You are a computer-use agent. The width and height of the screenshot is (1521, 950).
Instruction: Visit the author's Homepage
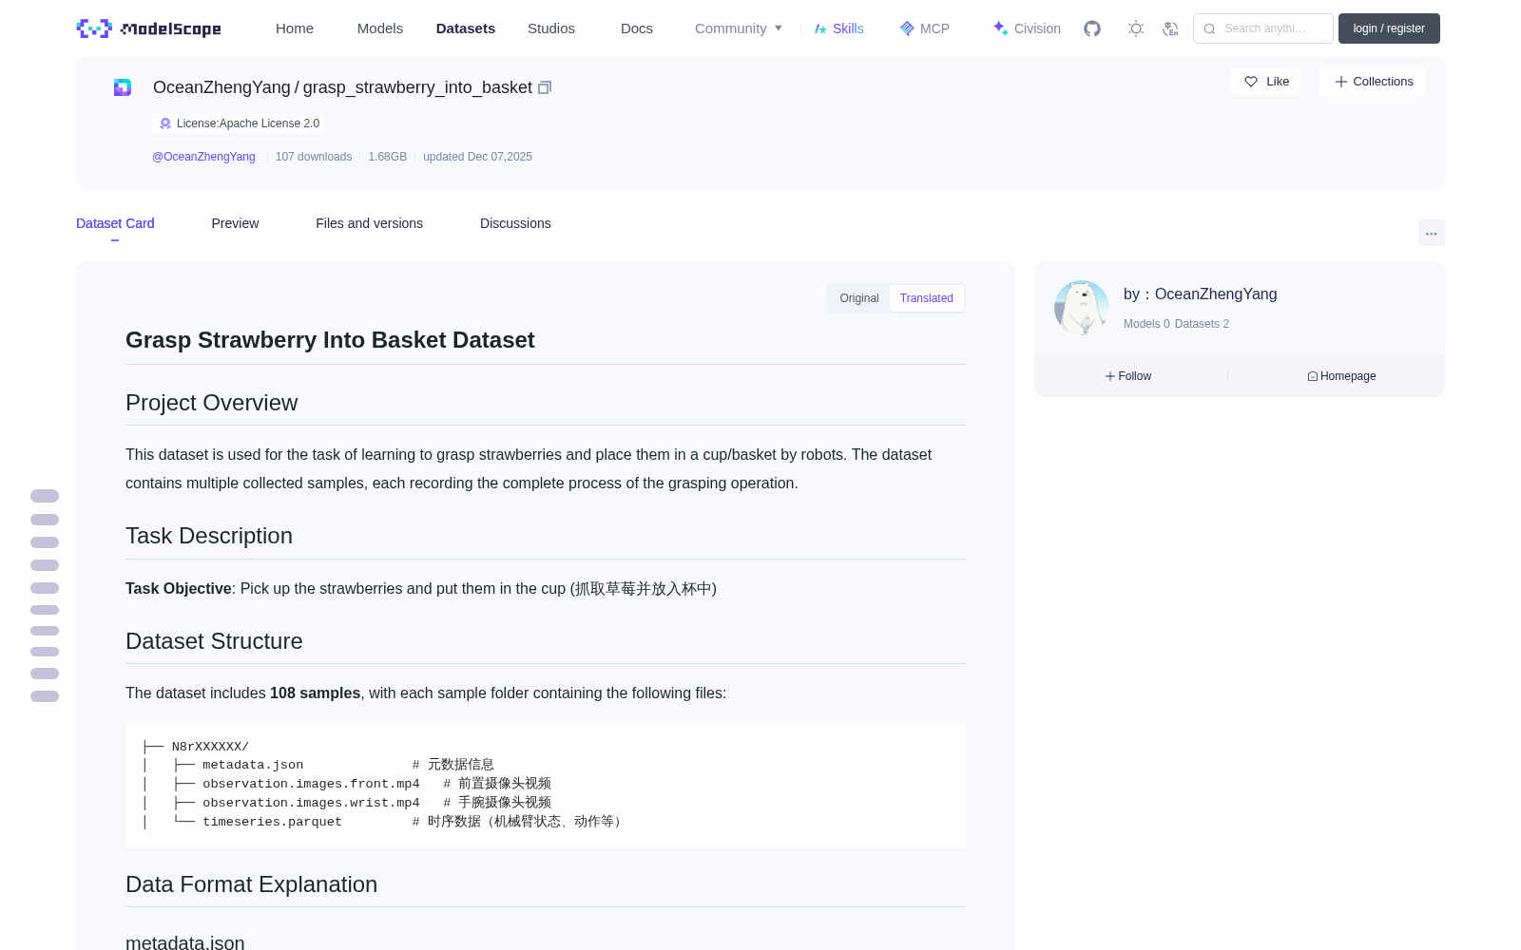pos(1341,376)
